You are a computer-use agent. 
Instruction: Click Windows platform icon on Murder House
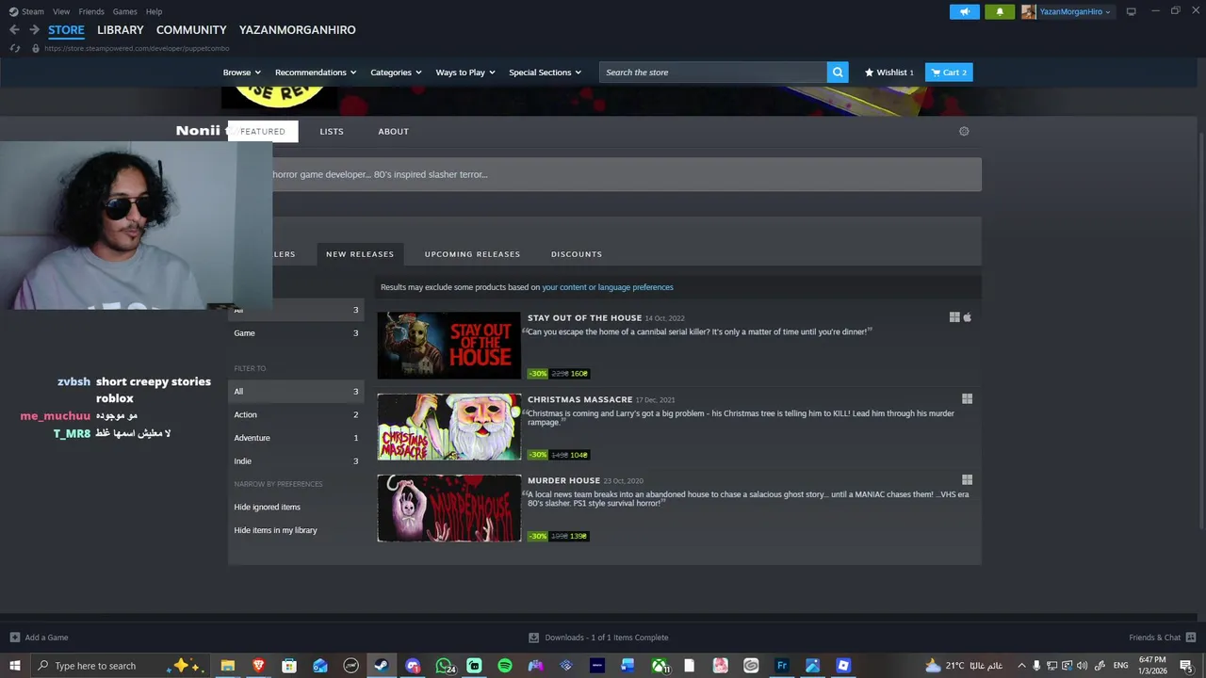point(967,480)
